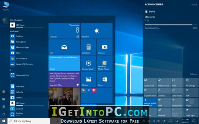Toggle the VPN quick action
The height and width of the screenshot is (124, 199).
pos(164,103)
